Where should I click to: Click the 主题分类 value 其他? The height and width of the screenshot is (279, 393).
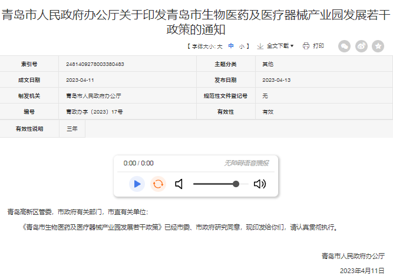coord(267,64)
